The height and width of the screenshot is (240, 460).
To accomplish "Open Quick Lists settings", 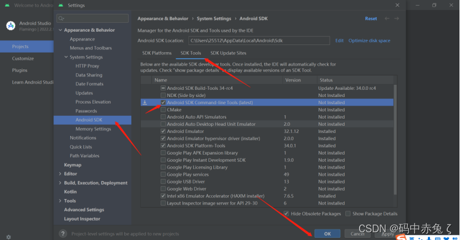I will [x=81, y=147].
